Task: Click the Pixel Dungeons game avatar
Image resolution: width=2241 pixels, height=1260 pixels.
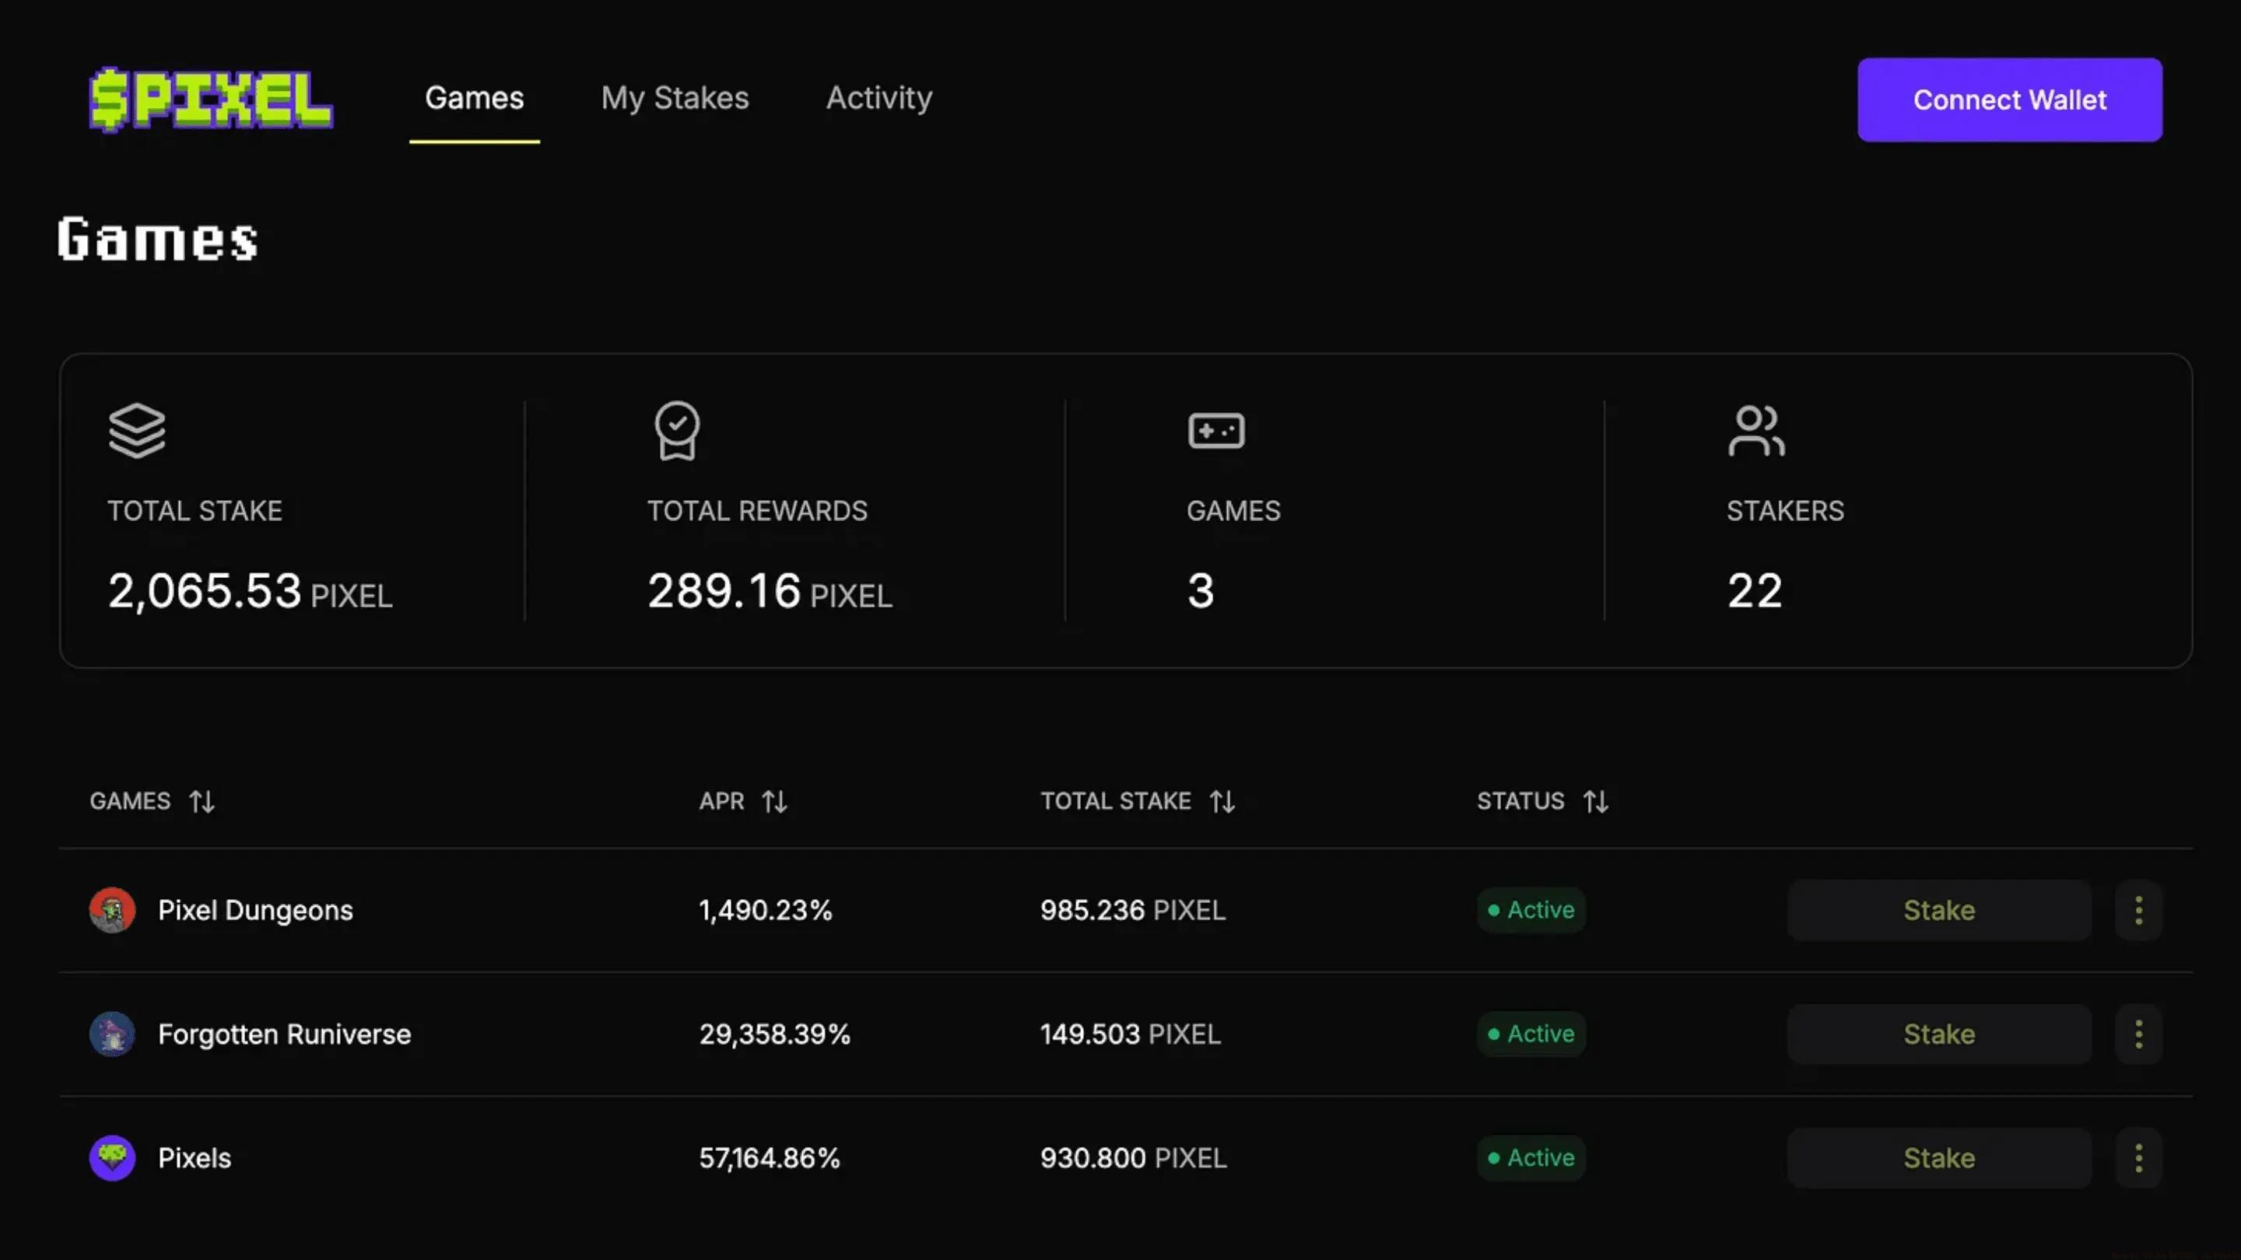Action: pos(112,909)
